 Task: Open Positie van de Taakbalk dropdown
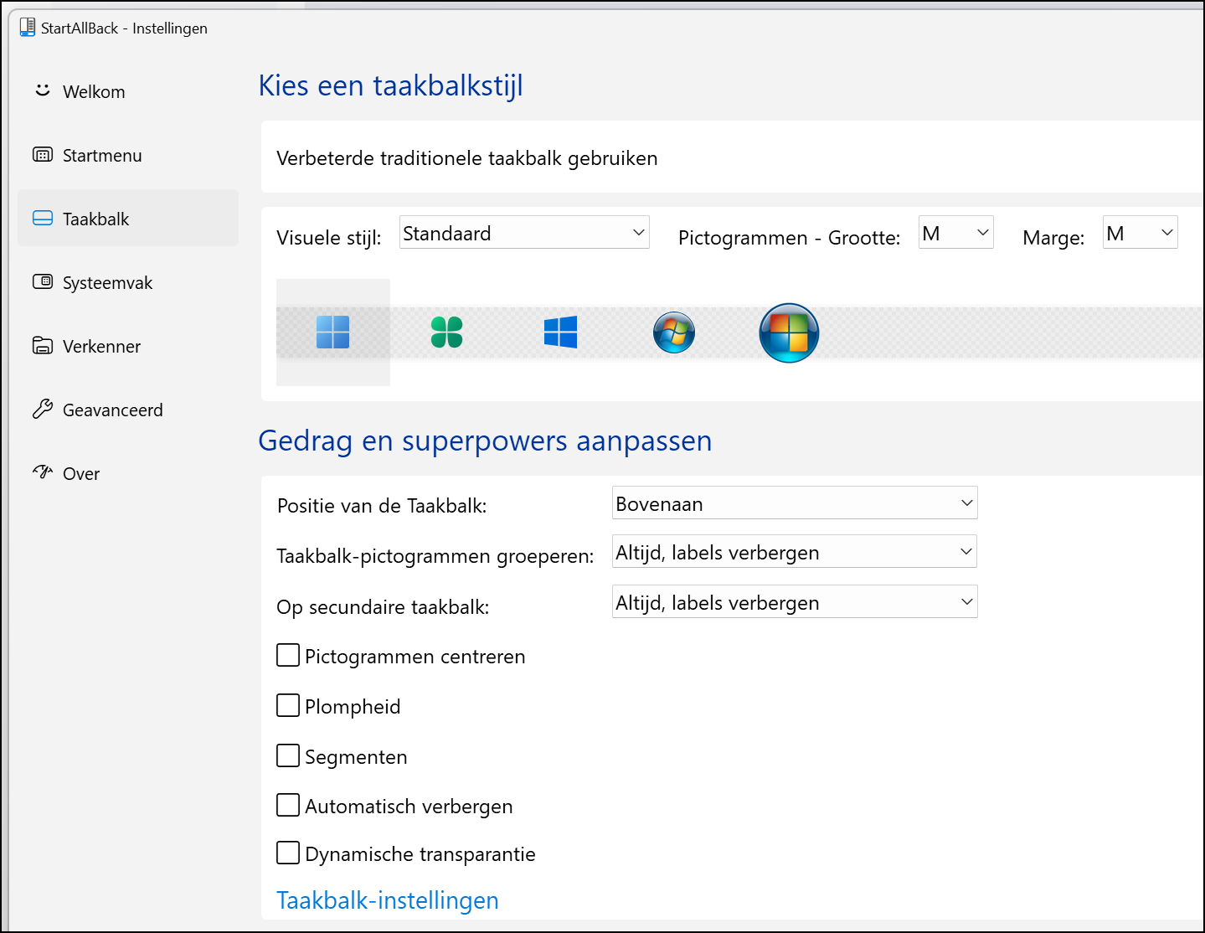(x=795, y=503)
